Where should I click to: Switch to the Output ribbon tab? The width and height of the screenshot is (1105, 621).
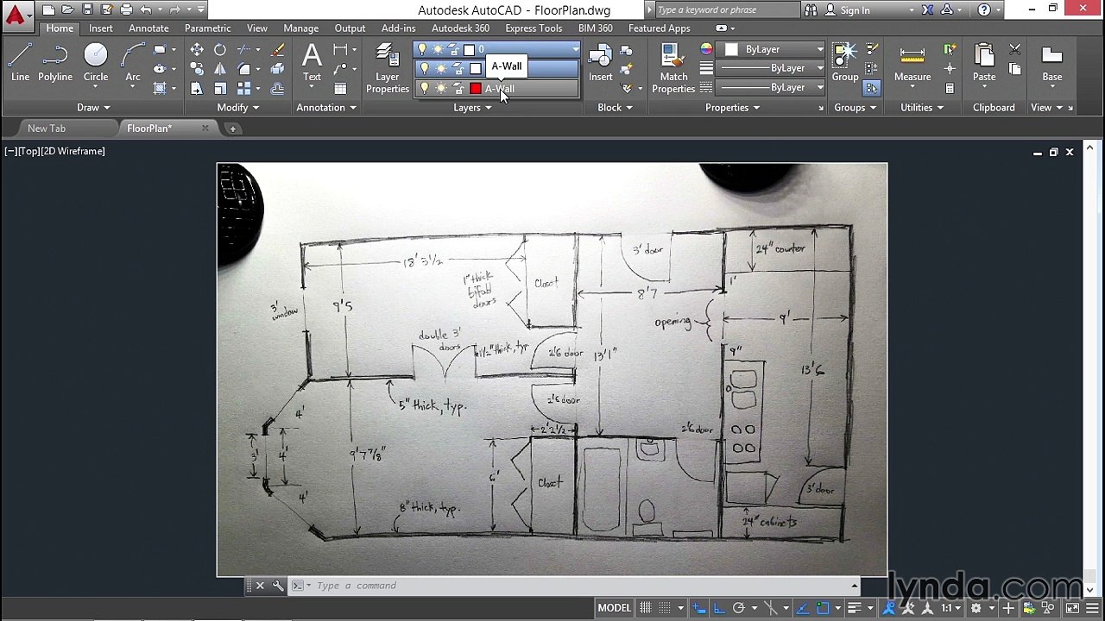[x=350, y=28]
